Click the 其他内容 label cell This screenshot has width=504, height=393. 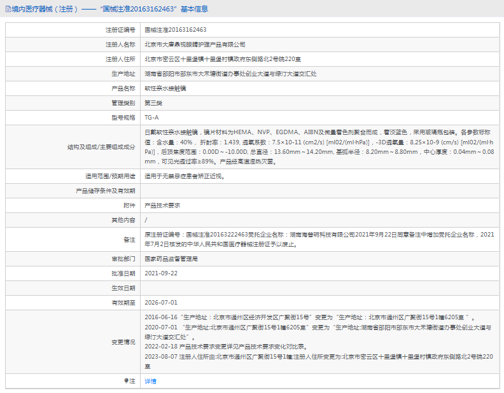pos(73,220)
